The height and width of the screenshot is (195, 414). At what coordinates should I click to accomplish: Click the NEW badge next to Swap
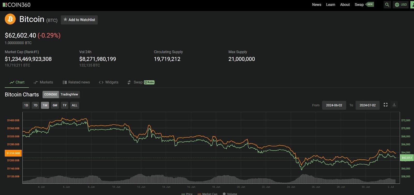tap(370, 4)
